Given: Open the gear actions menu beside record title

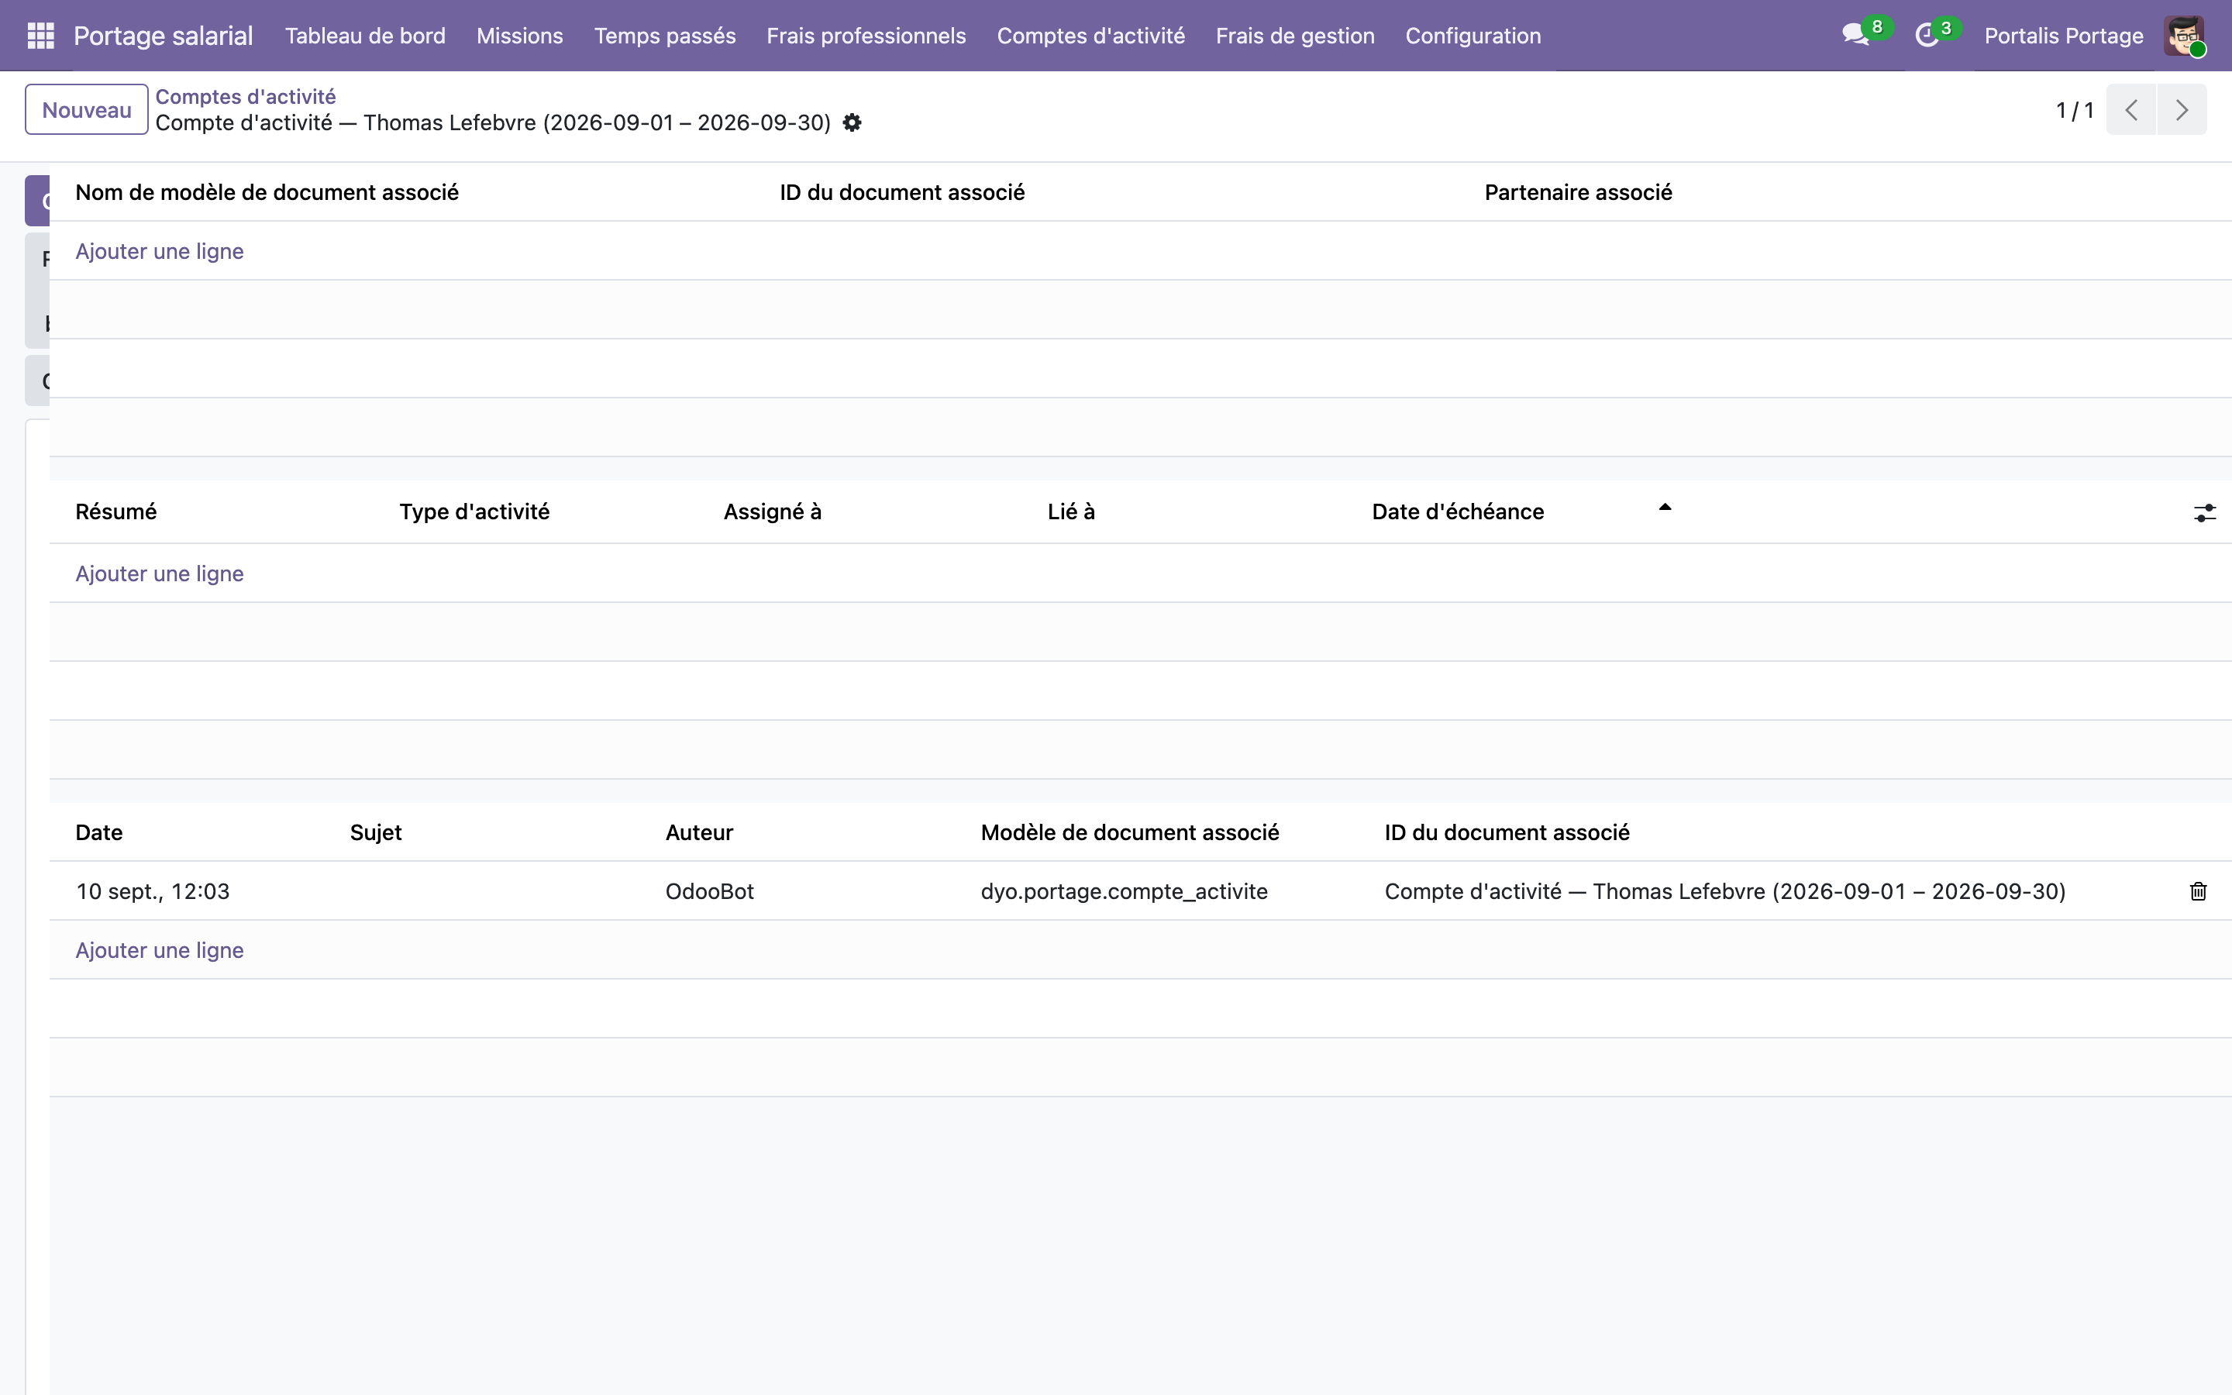Looking at the screenshot, I should click(852, 122).
